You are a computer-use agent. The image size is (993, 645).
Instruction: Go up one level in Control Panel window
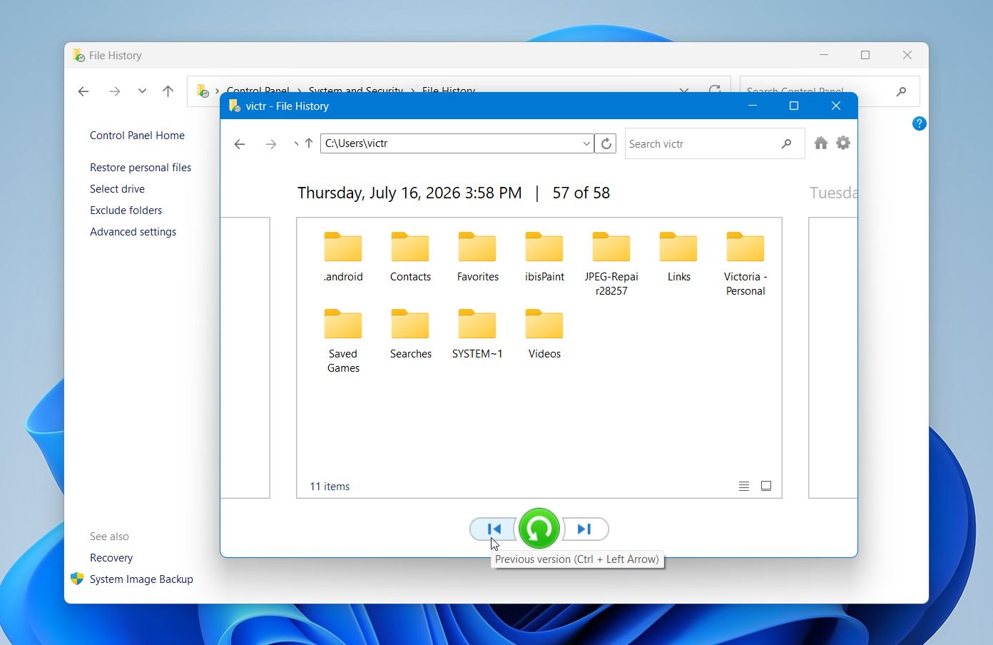[x=168, y=91]
